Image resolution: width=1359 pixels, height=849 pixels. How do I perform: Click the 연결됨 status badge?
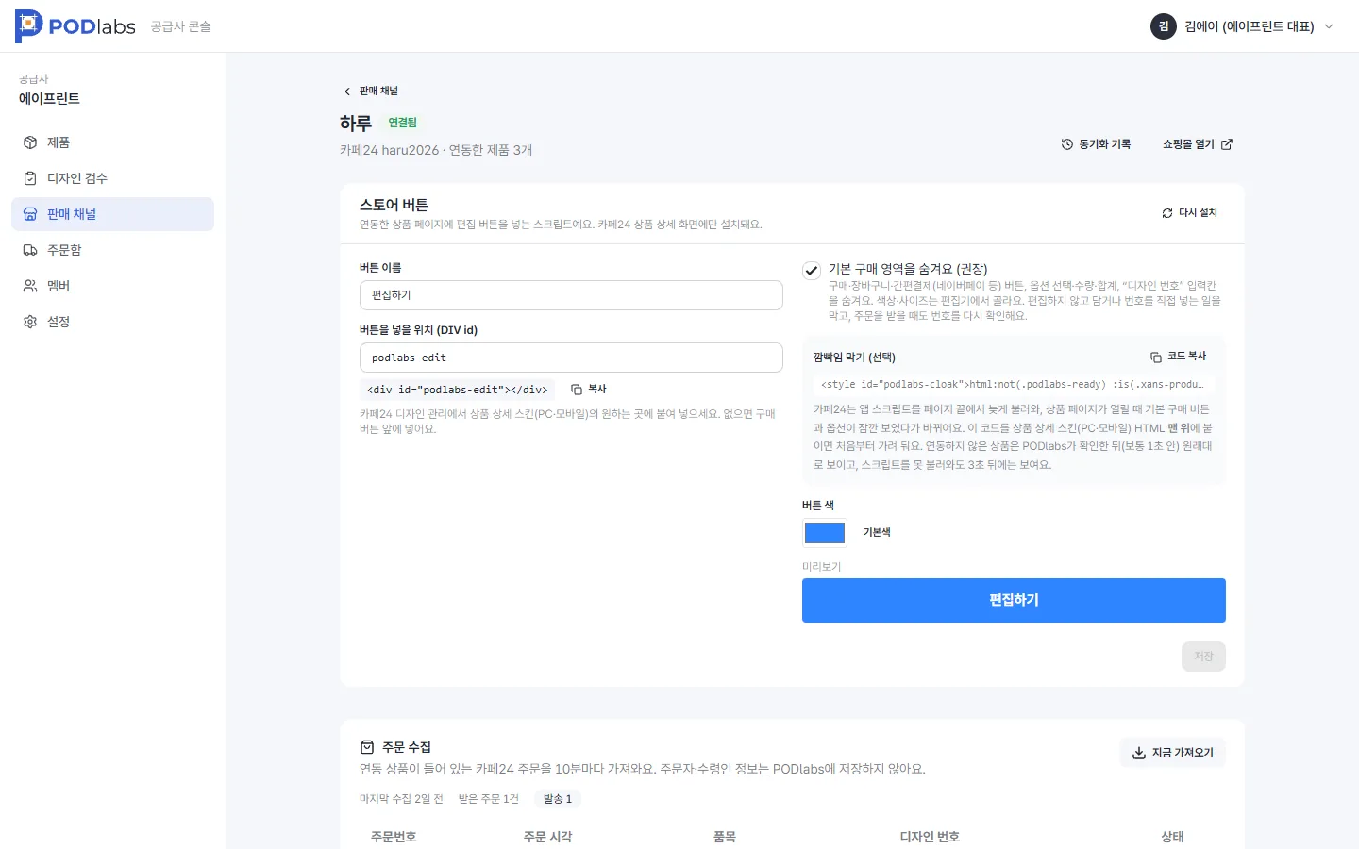pyautogui.click(x=403, y=123)
